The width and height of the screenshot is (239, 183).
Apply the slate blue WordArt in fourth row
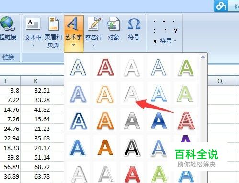pos(159,148)
